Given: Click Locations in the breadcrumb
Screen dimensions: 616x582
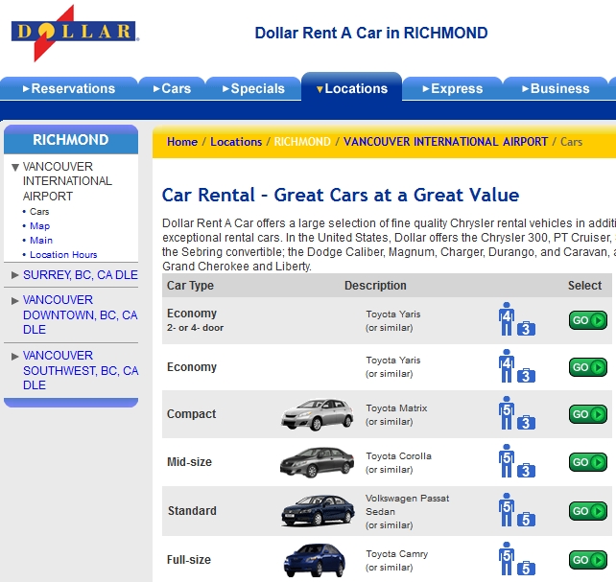Looking at the screenshot, I should pos(236,142).
